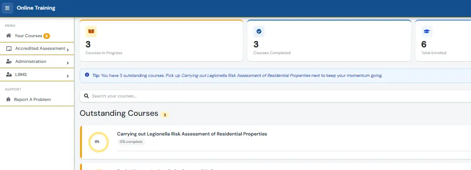
Task: Click the MENU section label
Action: click(x=10, y=26)
